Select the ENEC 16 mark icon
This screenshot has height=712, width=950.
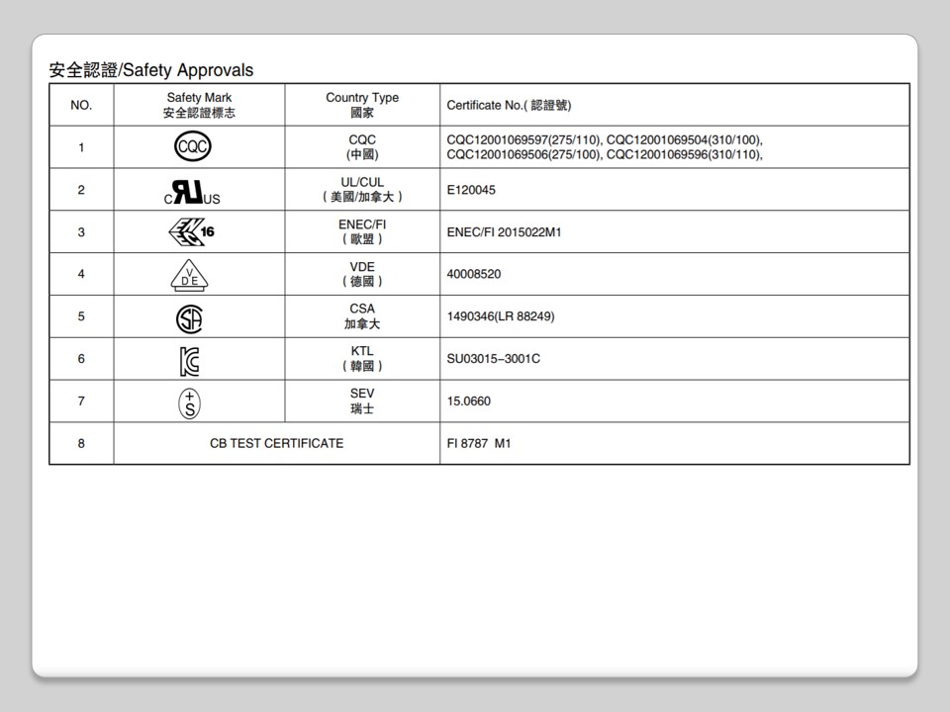pos(191,232)
